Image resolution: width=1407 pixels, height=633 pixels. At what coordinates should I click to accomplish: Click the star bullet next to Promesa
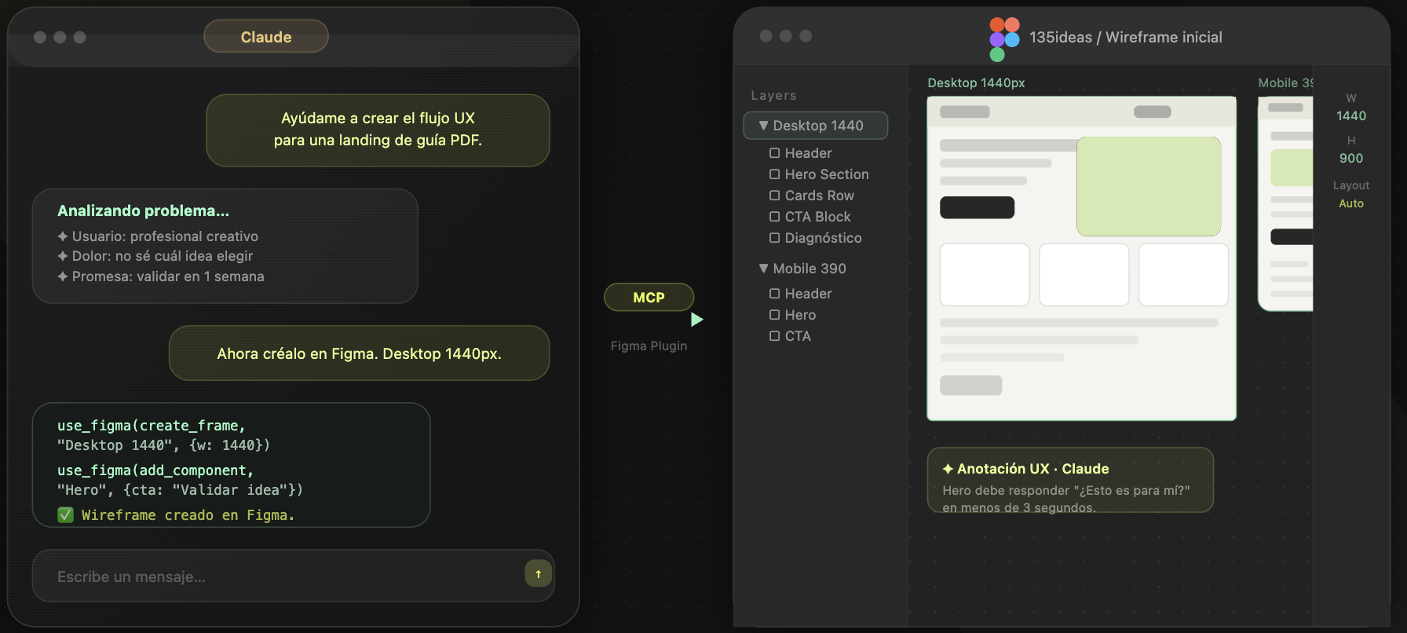tap(63, 276)
